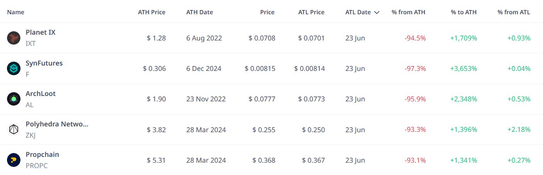Sort by ATL Price column header
This screenshot has height=175, width=543.
(311, 12)
